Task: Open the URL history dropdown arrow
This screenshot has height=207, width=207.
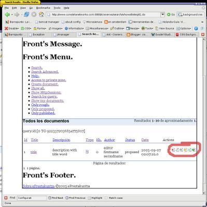Action: pos(162,14)
